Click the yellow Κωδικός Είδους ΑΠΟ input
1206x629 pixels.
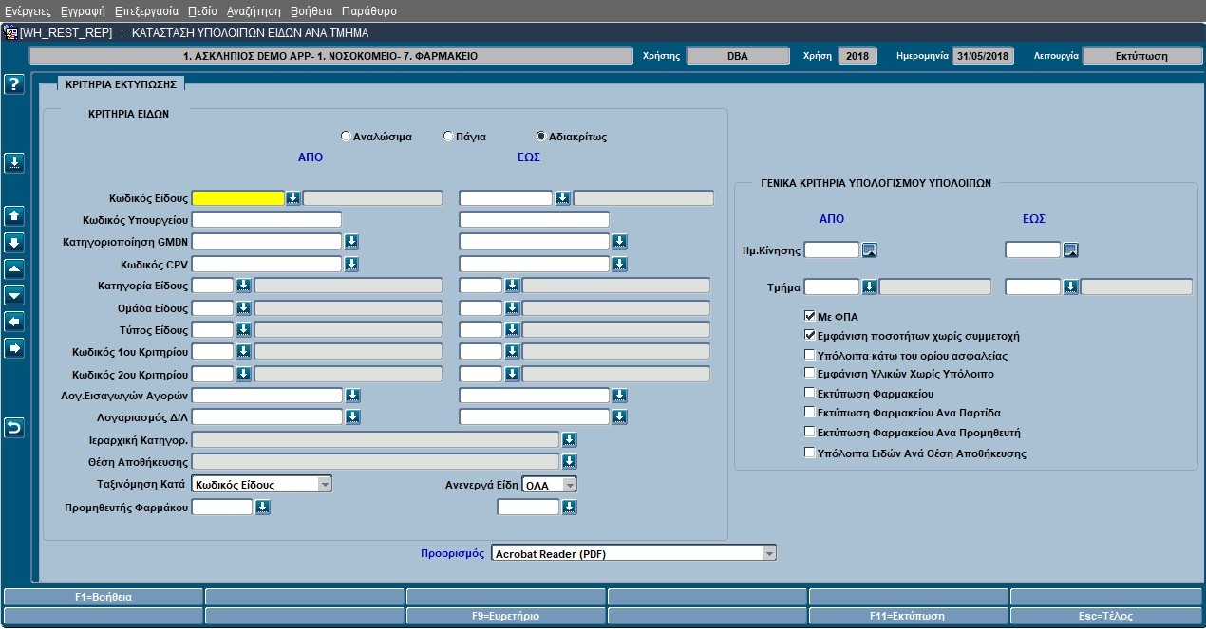[x=238, y=198]
